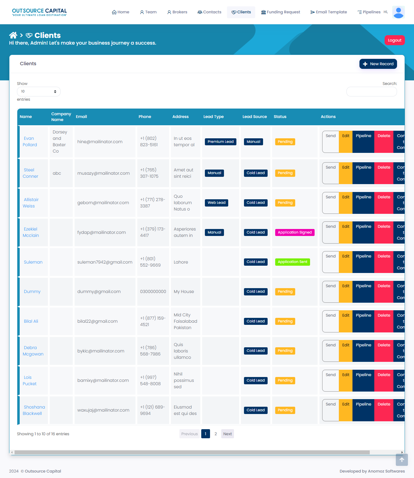This screenshot has height=478, width=414.
Task: Sort the table by the Name column
Action: [x=26, y=117]
